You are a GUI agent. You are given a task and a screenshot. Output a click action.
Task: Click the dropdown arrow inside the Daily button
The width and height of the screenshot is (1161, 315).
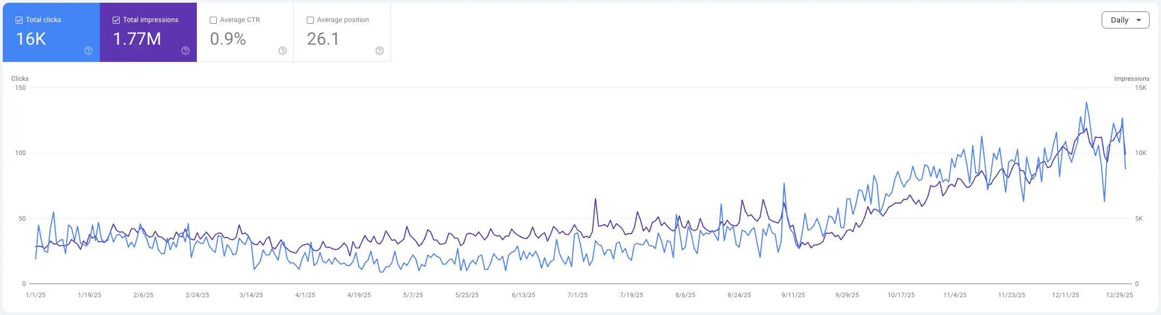[1139, 20]
